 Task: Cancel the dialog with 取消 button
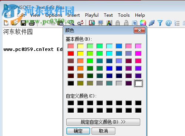tap(103, 131)
